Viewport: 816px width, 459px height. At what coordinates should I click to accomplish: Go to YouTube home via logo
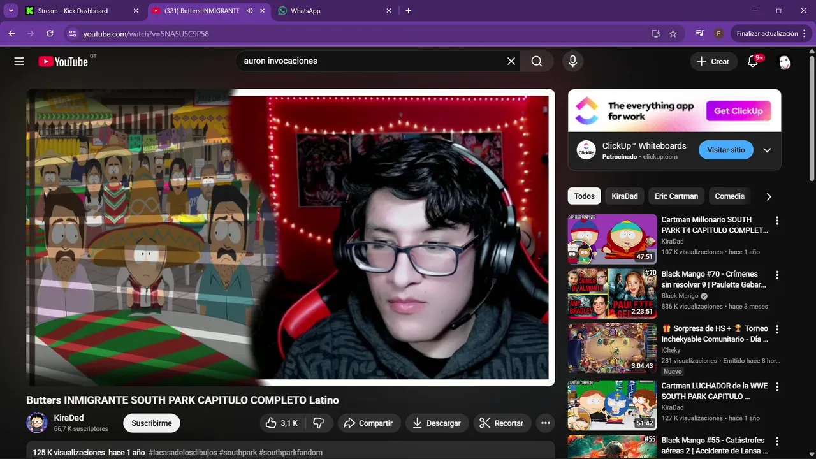coord(63,61)
